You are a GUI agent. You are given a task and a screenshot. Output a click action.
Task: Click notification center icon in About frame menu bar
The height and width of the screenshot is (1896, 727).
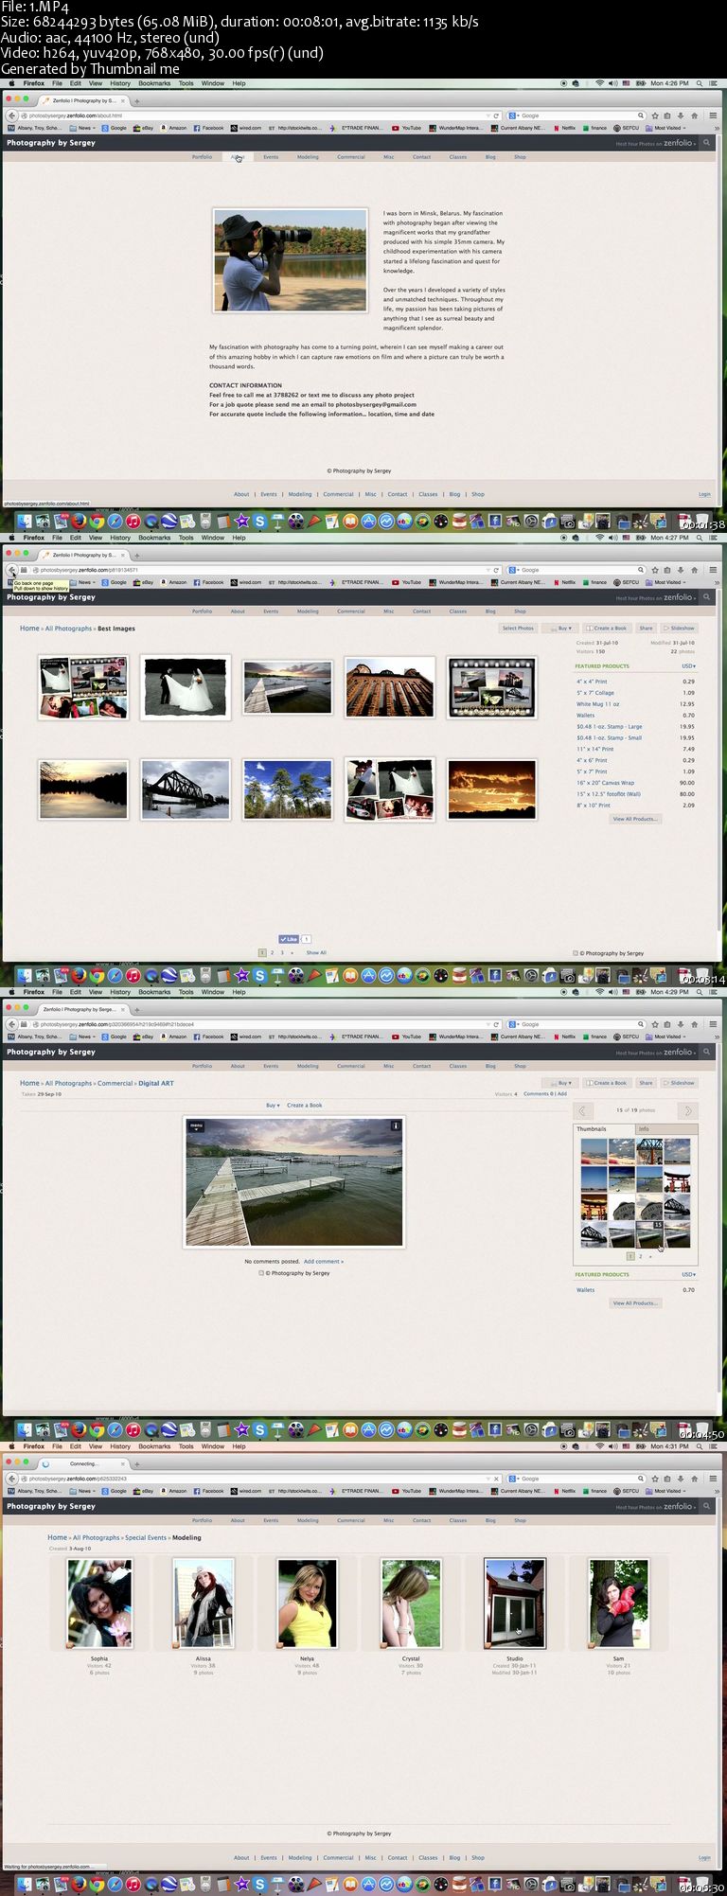[716, 83]
